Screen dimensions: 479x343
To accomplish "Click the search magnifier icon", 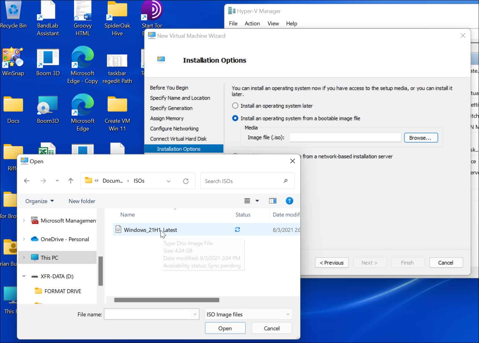I will tap(285, 181).
